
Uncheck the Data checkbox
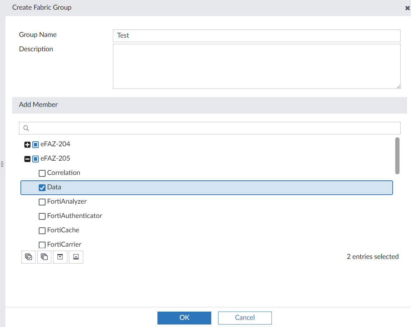tap(42, 187)
